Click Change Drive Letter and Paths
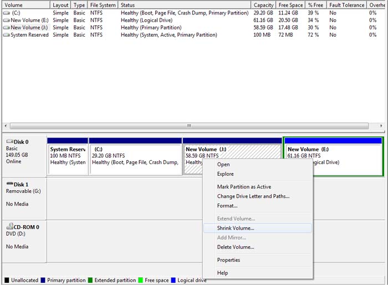This screenshot has width=388, height=285. pyautogui.click(x=253, y=196)
